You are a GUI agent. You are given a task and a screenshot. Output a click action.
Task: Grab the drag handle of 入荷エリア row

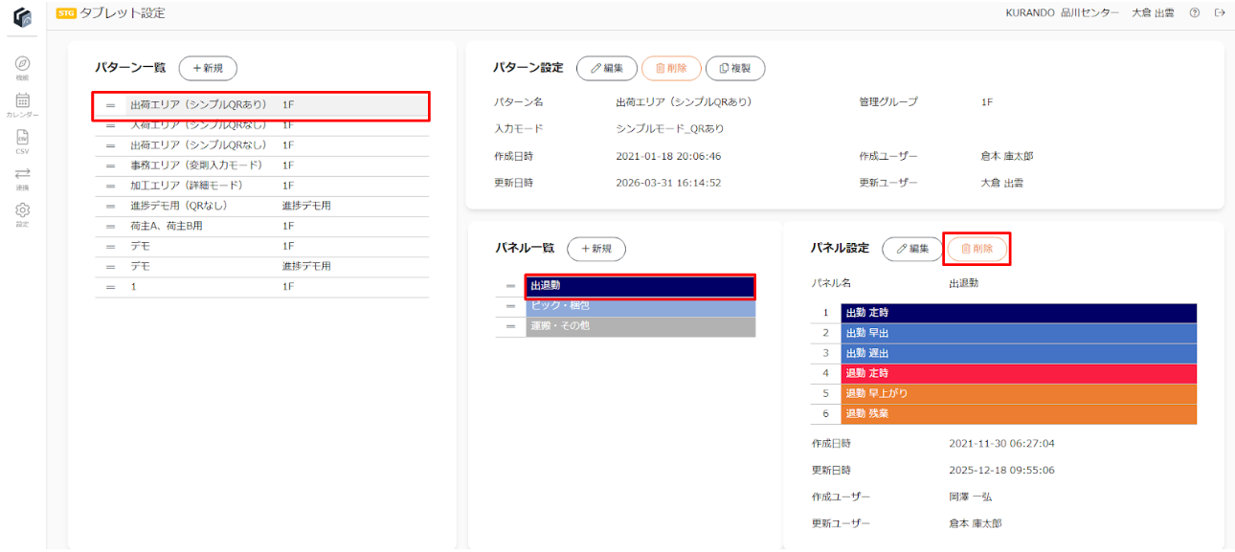110,125
